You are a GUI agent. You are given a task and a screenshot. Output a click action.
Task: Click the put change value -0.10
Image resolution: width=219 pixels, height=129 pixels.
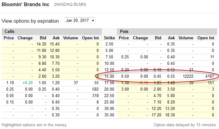click(143, 83)
